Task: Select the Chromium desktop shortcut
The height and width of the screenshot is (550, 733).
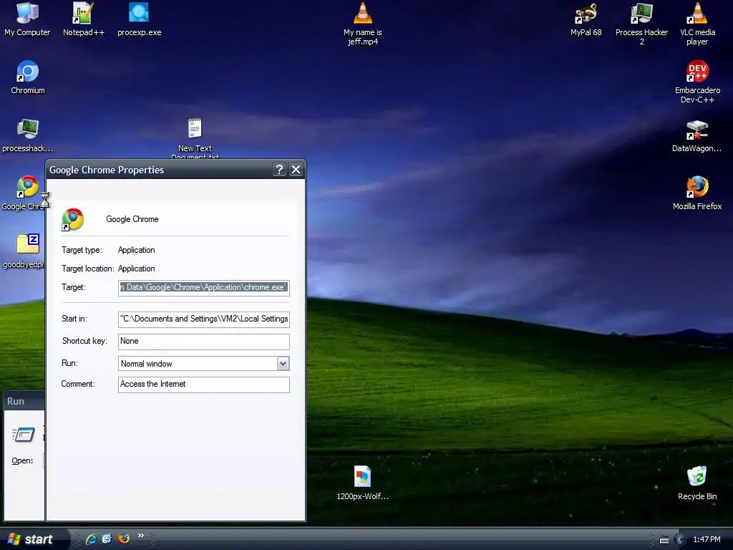Action: tap(28, 77)
